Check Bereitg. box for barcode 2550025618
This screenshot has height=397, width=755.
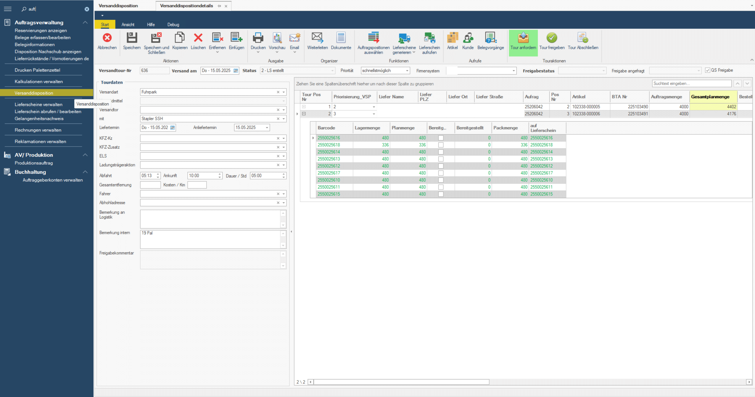coord(441,145)
